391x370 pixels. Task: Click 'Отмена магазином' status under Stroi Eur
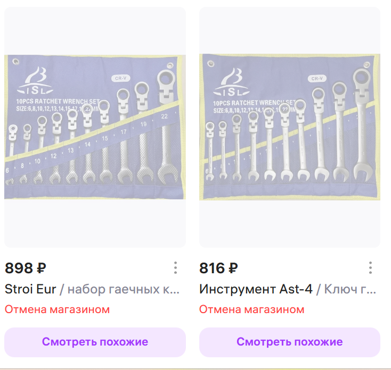tap(58, 309)
